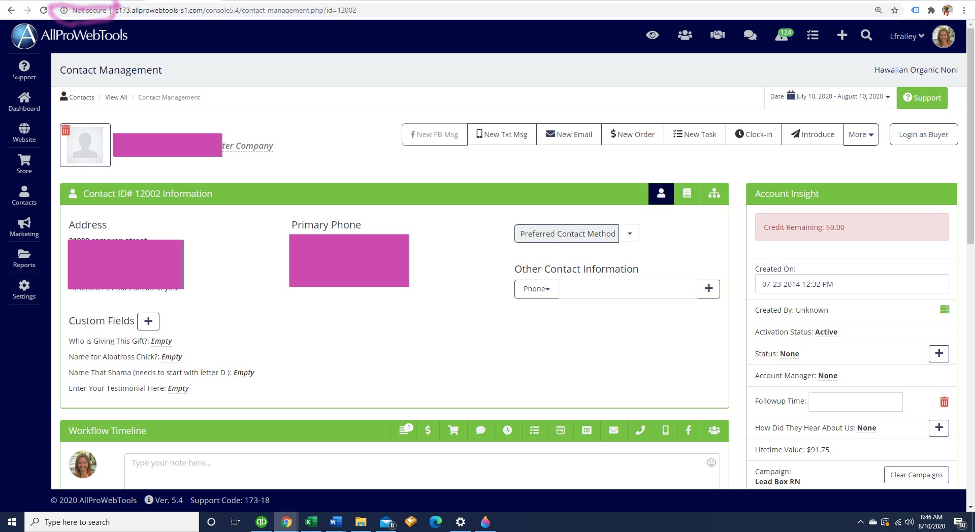Click the plus add icon in header
975x532 pixels.
[x=842, y=35]
